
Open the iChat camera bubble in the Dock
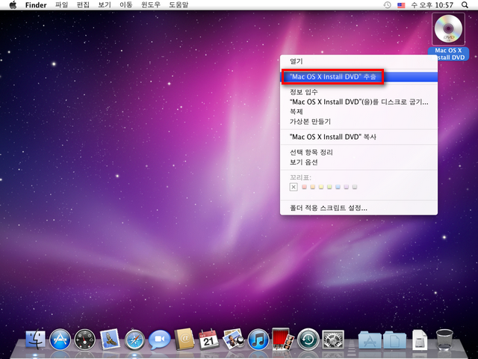coord(159,340)
